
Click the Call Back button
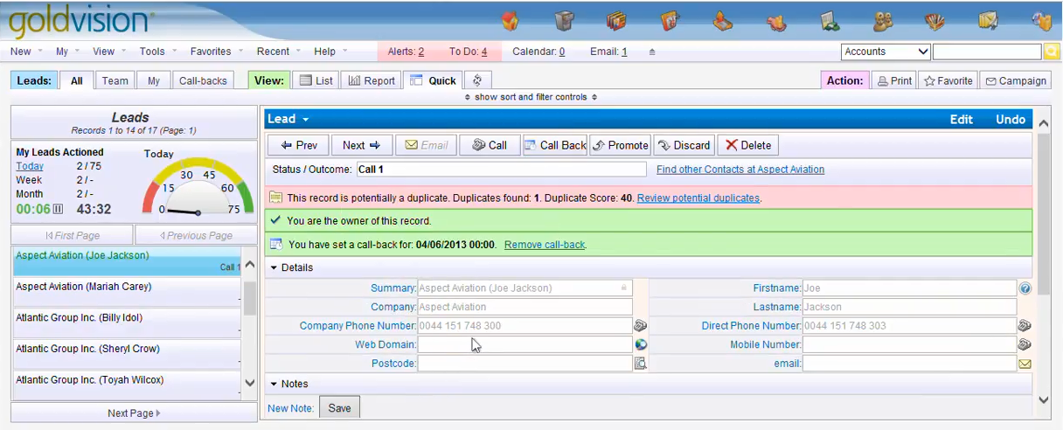pos(555,145)
